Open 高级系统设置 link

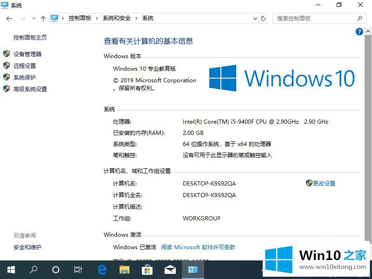click(30, 89)
